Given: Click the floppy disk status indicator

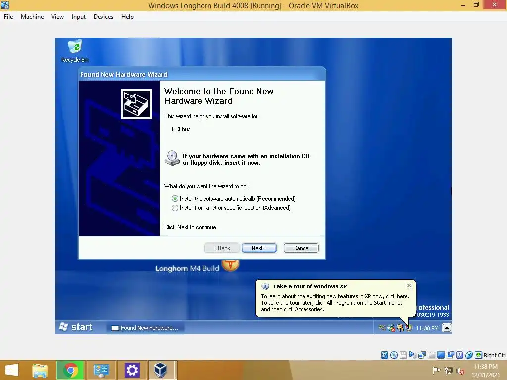Looking at the screenshot, I should click(x=403, y=355).
